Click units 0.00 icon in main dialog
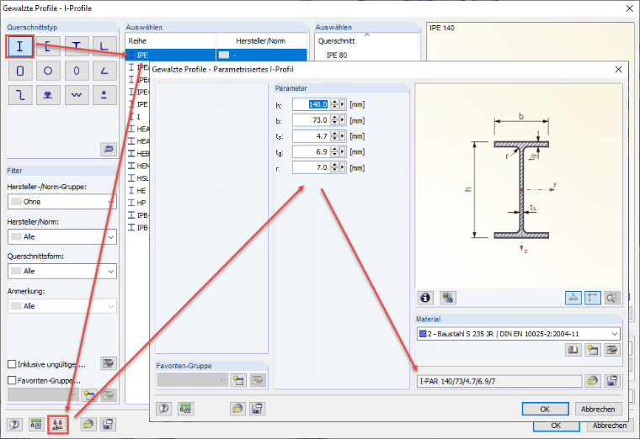 [x=36, y=425]
